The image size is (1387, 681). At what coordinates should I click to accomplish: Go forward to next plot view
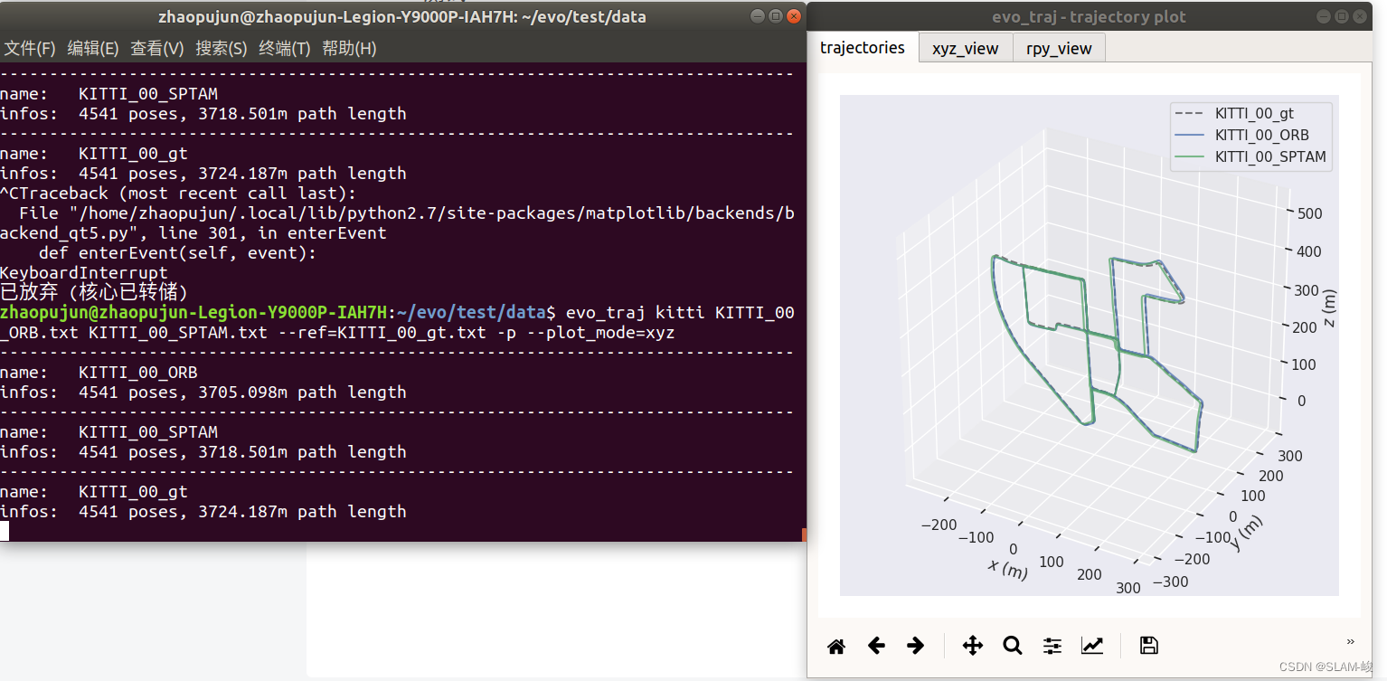pyautogui.click(x=915, y=646)
